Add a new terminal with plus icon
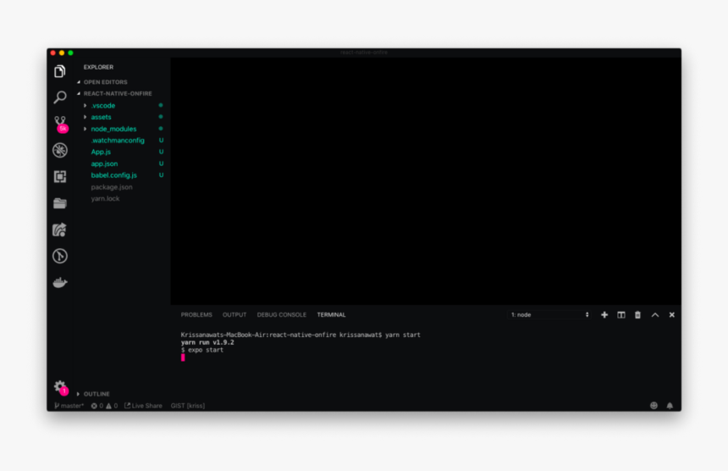 click(604, 315)
